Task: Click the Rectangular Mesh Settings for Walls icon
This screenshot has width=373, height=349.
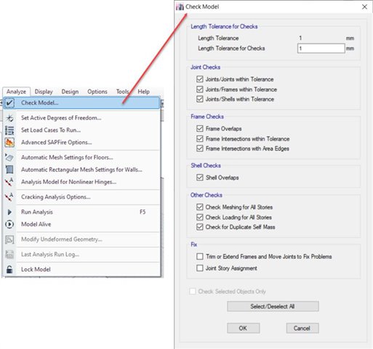Action: [9, 169]
